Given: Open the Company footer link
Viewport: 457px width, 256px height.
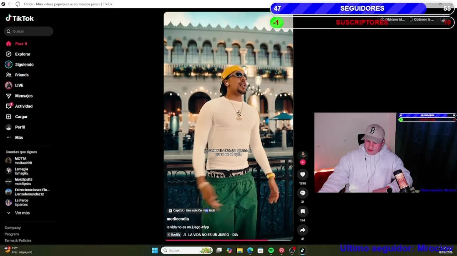Looking at the screenshot, I should click(x=12, y=228).
